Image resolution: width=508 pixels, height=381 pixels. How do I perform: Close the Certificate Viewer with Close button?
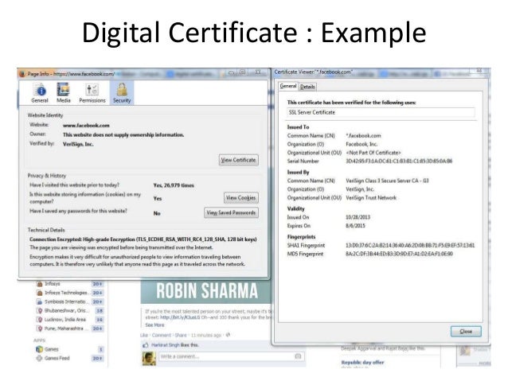click(466, 332)
